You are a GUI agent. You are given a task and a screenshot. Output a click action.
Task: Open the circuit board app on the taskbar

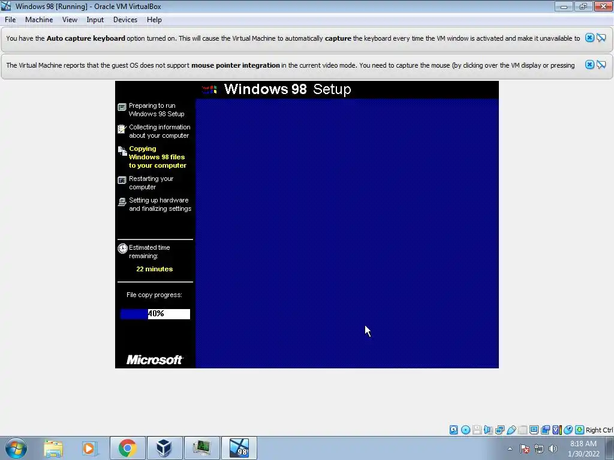tap(201, 448)
